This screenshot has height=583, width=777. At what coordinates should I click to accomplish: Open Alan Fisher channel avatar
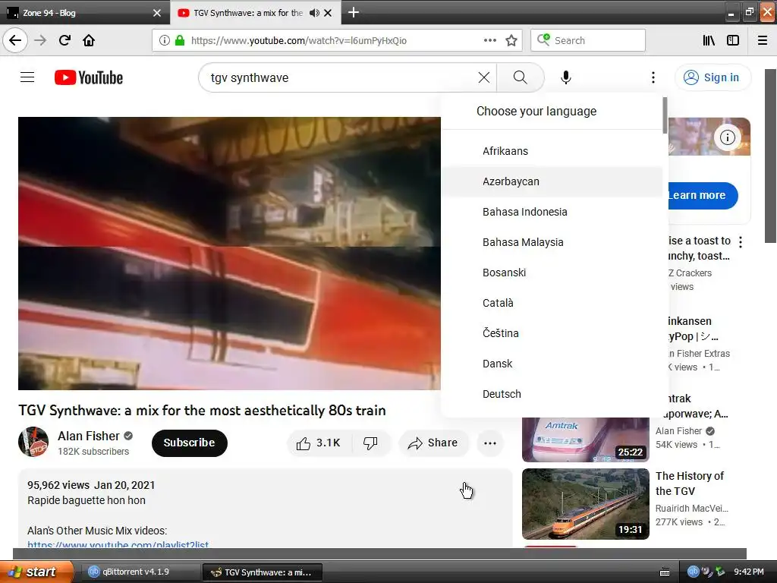tap(33, 442)
